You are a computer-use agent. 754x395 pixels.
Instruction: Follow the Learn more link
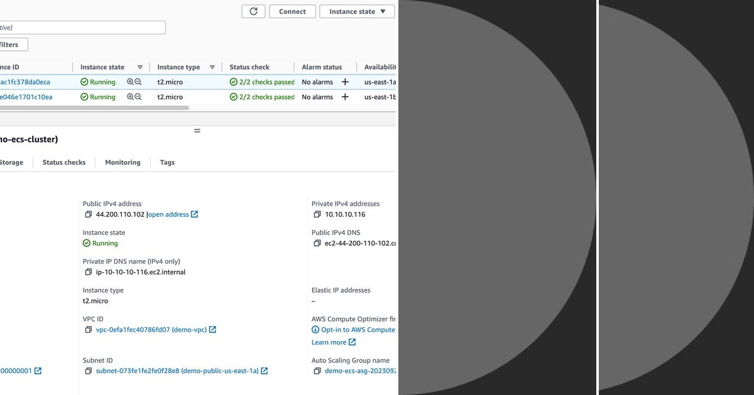point(330,342)
